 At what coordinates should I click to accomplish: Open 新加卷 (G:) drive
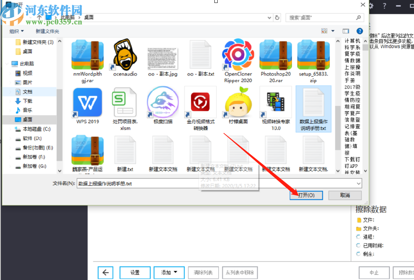(x=31, y=166)
